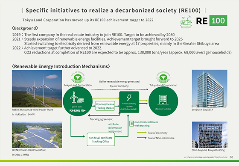Click the 'Utilize renewable energy generated' text
239x166 pixels.
tap(119, 82)
